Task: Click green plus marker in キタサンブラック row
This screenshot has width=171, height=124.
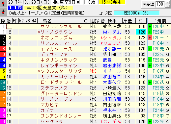Action: 150,60
